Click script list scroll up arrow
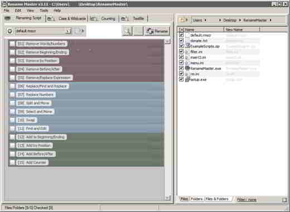 click(167, 42)
